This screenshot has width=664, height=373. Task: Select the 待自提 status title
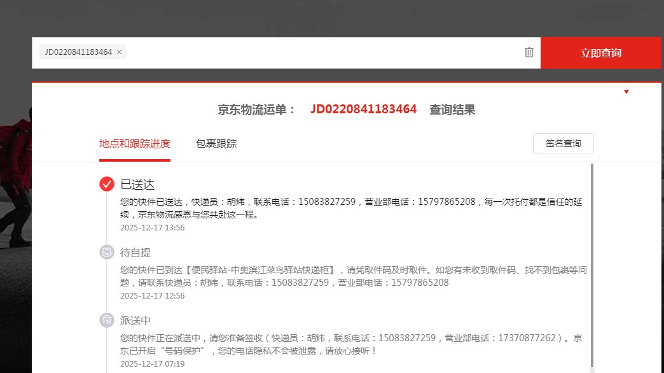click(x=135, y=253)
